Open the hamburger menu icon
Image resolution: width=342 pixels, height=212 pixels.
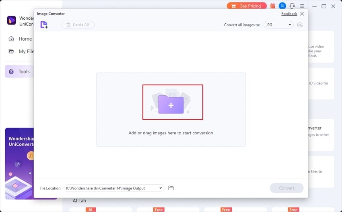coord(302,6)
